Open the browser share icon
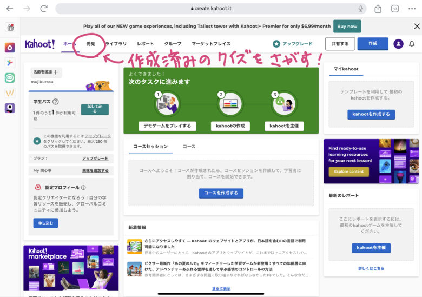The image size is (422, 297). (378, 9)
